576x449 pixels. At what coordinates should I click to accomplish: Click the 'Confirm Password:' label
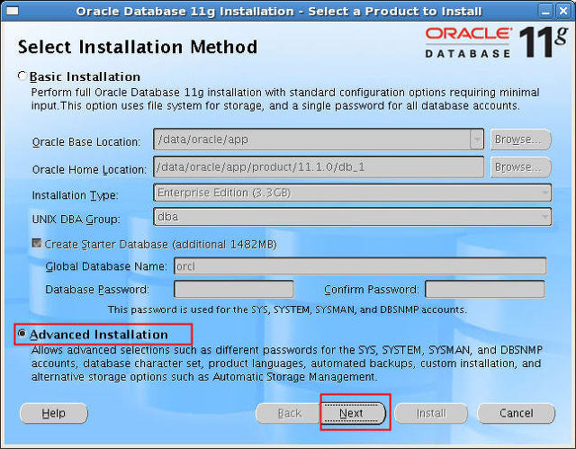(372, 290)
